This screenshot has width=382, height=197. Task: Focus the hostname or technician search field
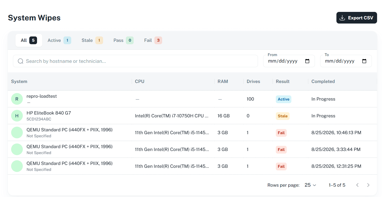135,61
